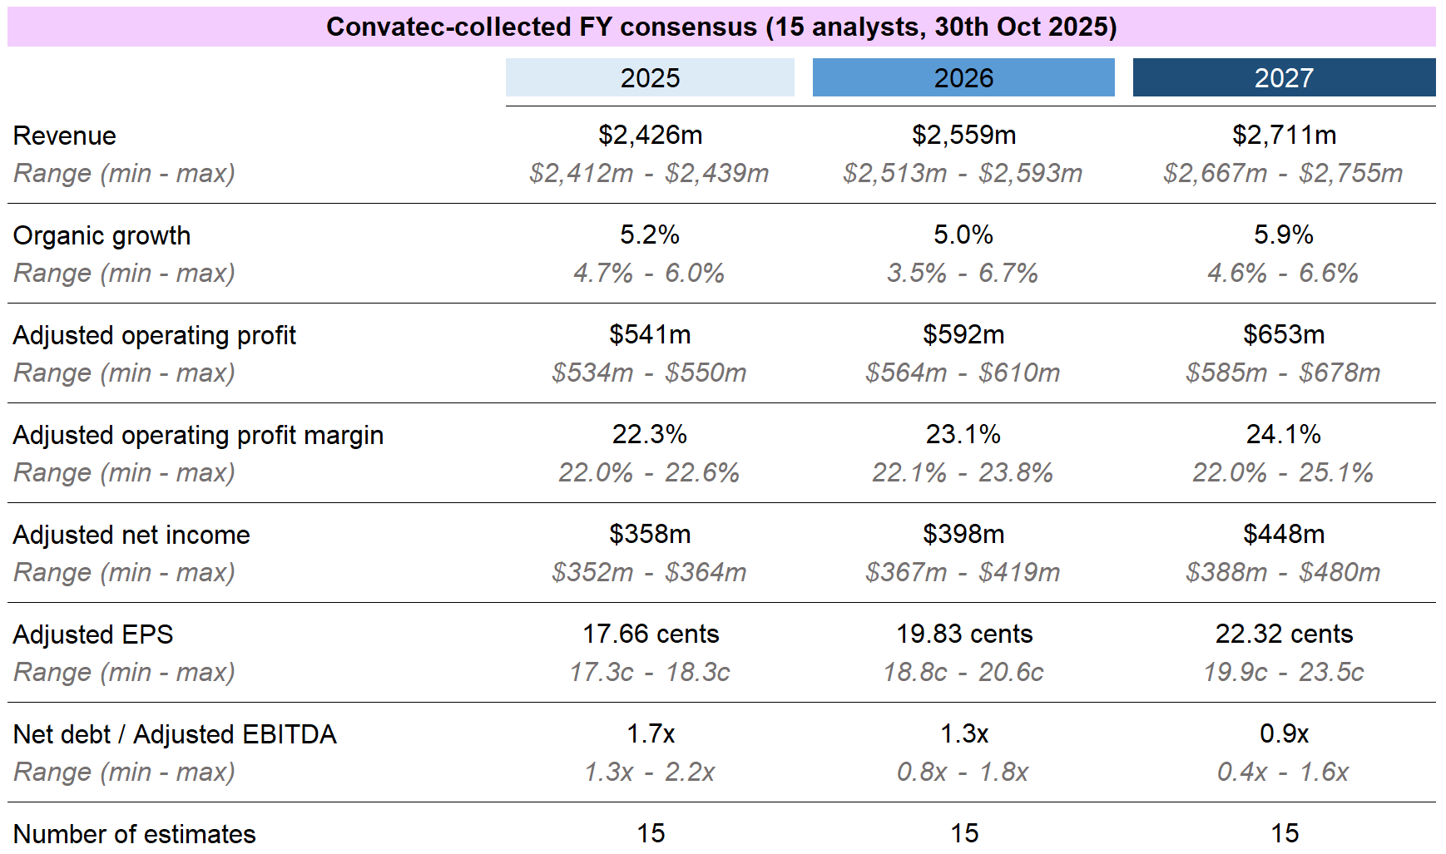Screen dimensions: 1446x854
Task: Click the 2025 column header
Action: [650, 78]
